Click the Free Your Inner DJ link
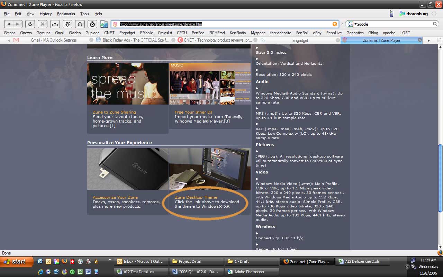The image size is (443, 277). [x=193, y=112]
